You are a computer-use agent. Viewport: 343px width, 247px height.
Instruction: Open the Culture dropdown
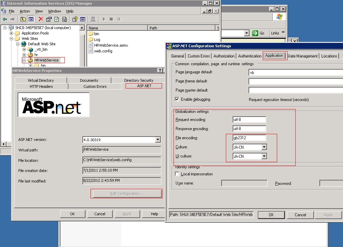point(264,147)
